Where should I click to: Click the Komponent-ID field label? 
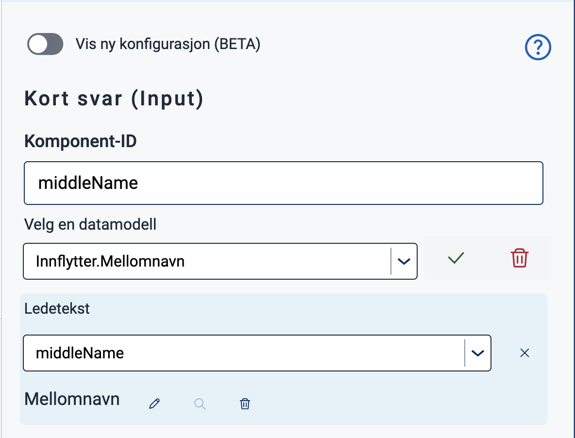click(x=81, y=142)
